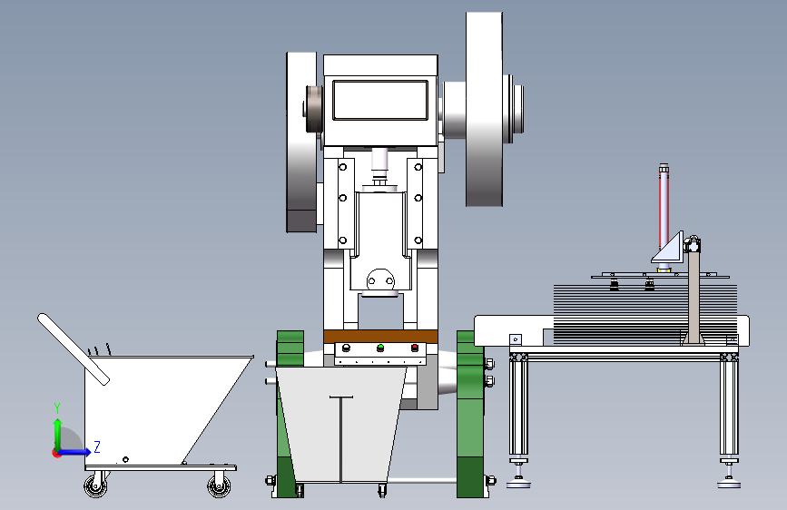Click the red push button on the press panel
The height and width of the screenshot is (510, 787).
pyautogui.click(x=415, y=348)
